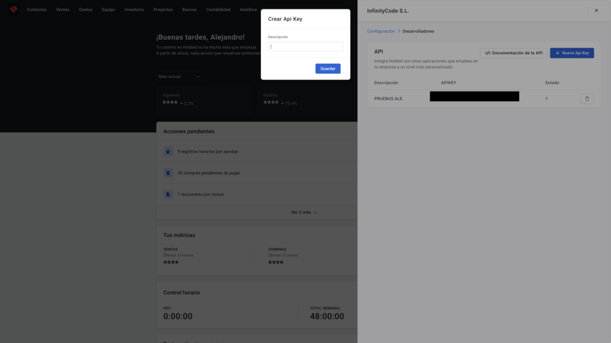611x343 pixels.
Task: Click the VENTAS metric label
Action: click(x=170, y=250)
